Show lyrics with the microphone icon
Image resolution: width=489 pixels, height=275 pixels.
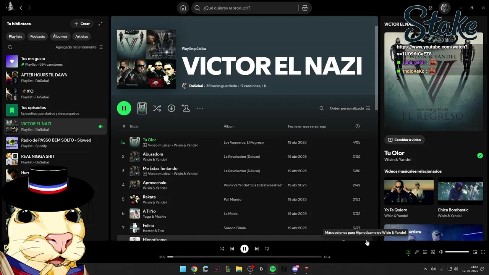pos(417,252)
